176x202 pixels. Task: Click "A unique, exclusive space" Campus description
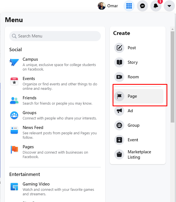pyautogui.click(x=59, y=67)
